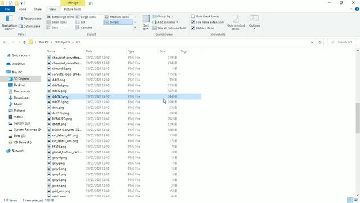Switch to the Share tab
This screenshot has height=203, width=360.
[x=38, y=9]
